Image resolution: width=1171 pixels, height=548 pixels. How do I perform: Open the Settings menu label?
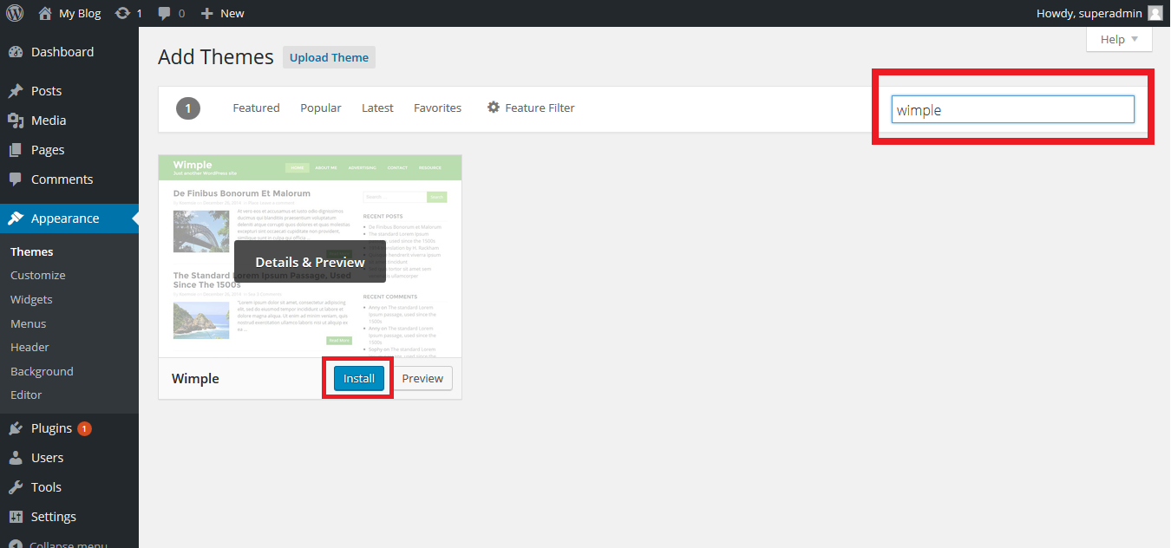coord(54,517)
